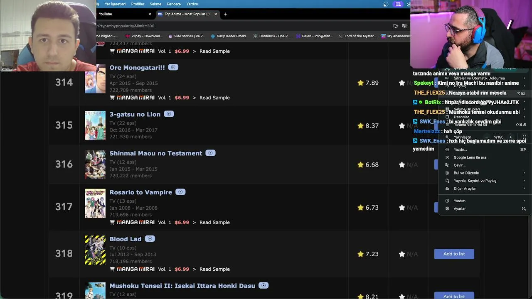
Task: Open the Dördüncü - One P... bookmark
Action: 272,36
